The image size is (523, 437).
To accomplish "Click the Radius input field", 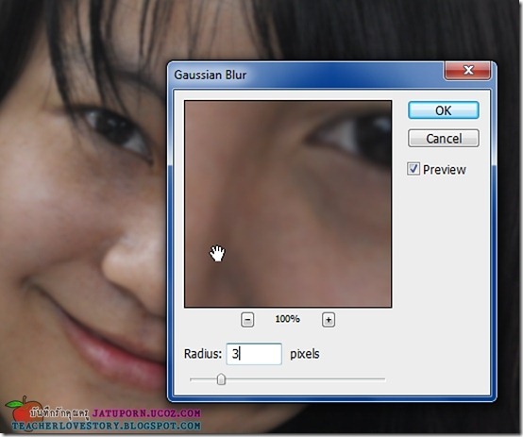I will 254,354.
